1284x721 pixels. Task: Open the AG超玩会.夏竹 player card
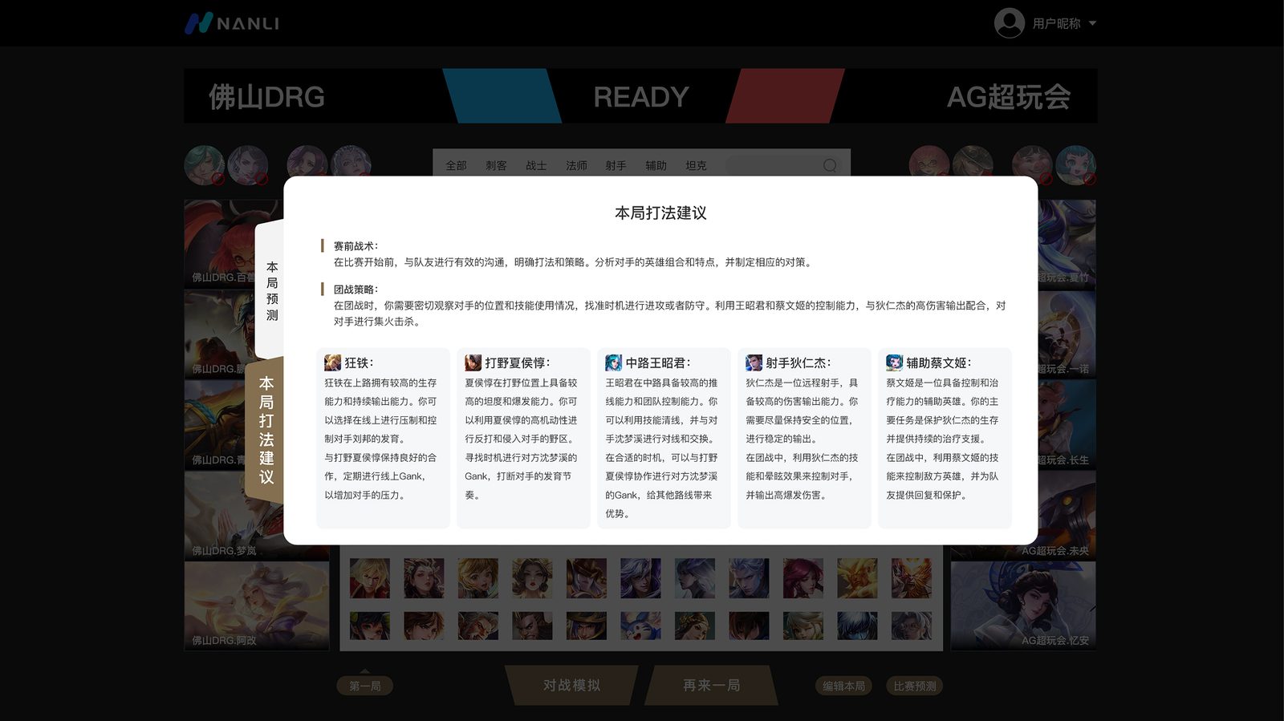point(1067,243)
